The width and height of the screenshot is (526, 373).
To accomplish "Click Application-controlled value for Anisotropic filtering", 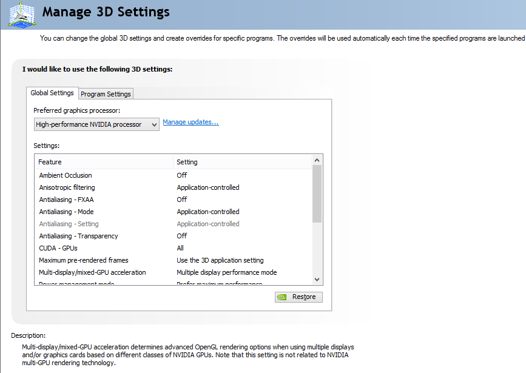I will pos(208,187).
